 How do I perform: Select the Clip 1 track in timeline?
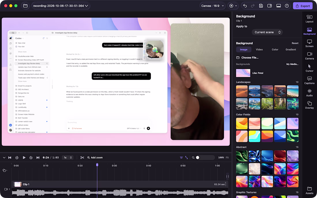tap(120, 184)
